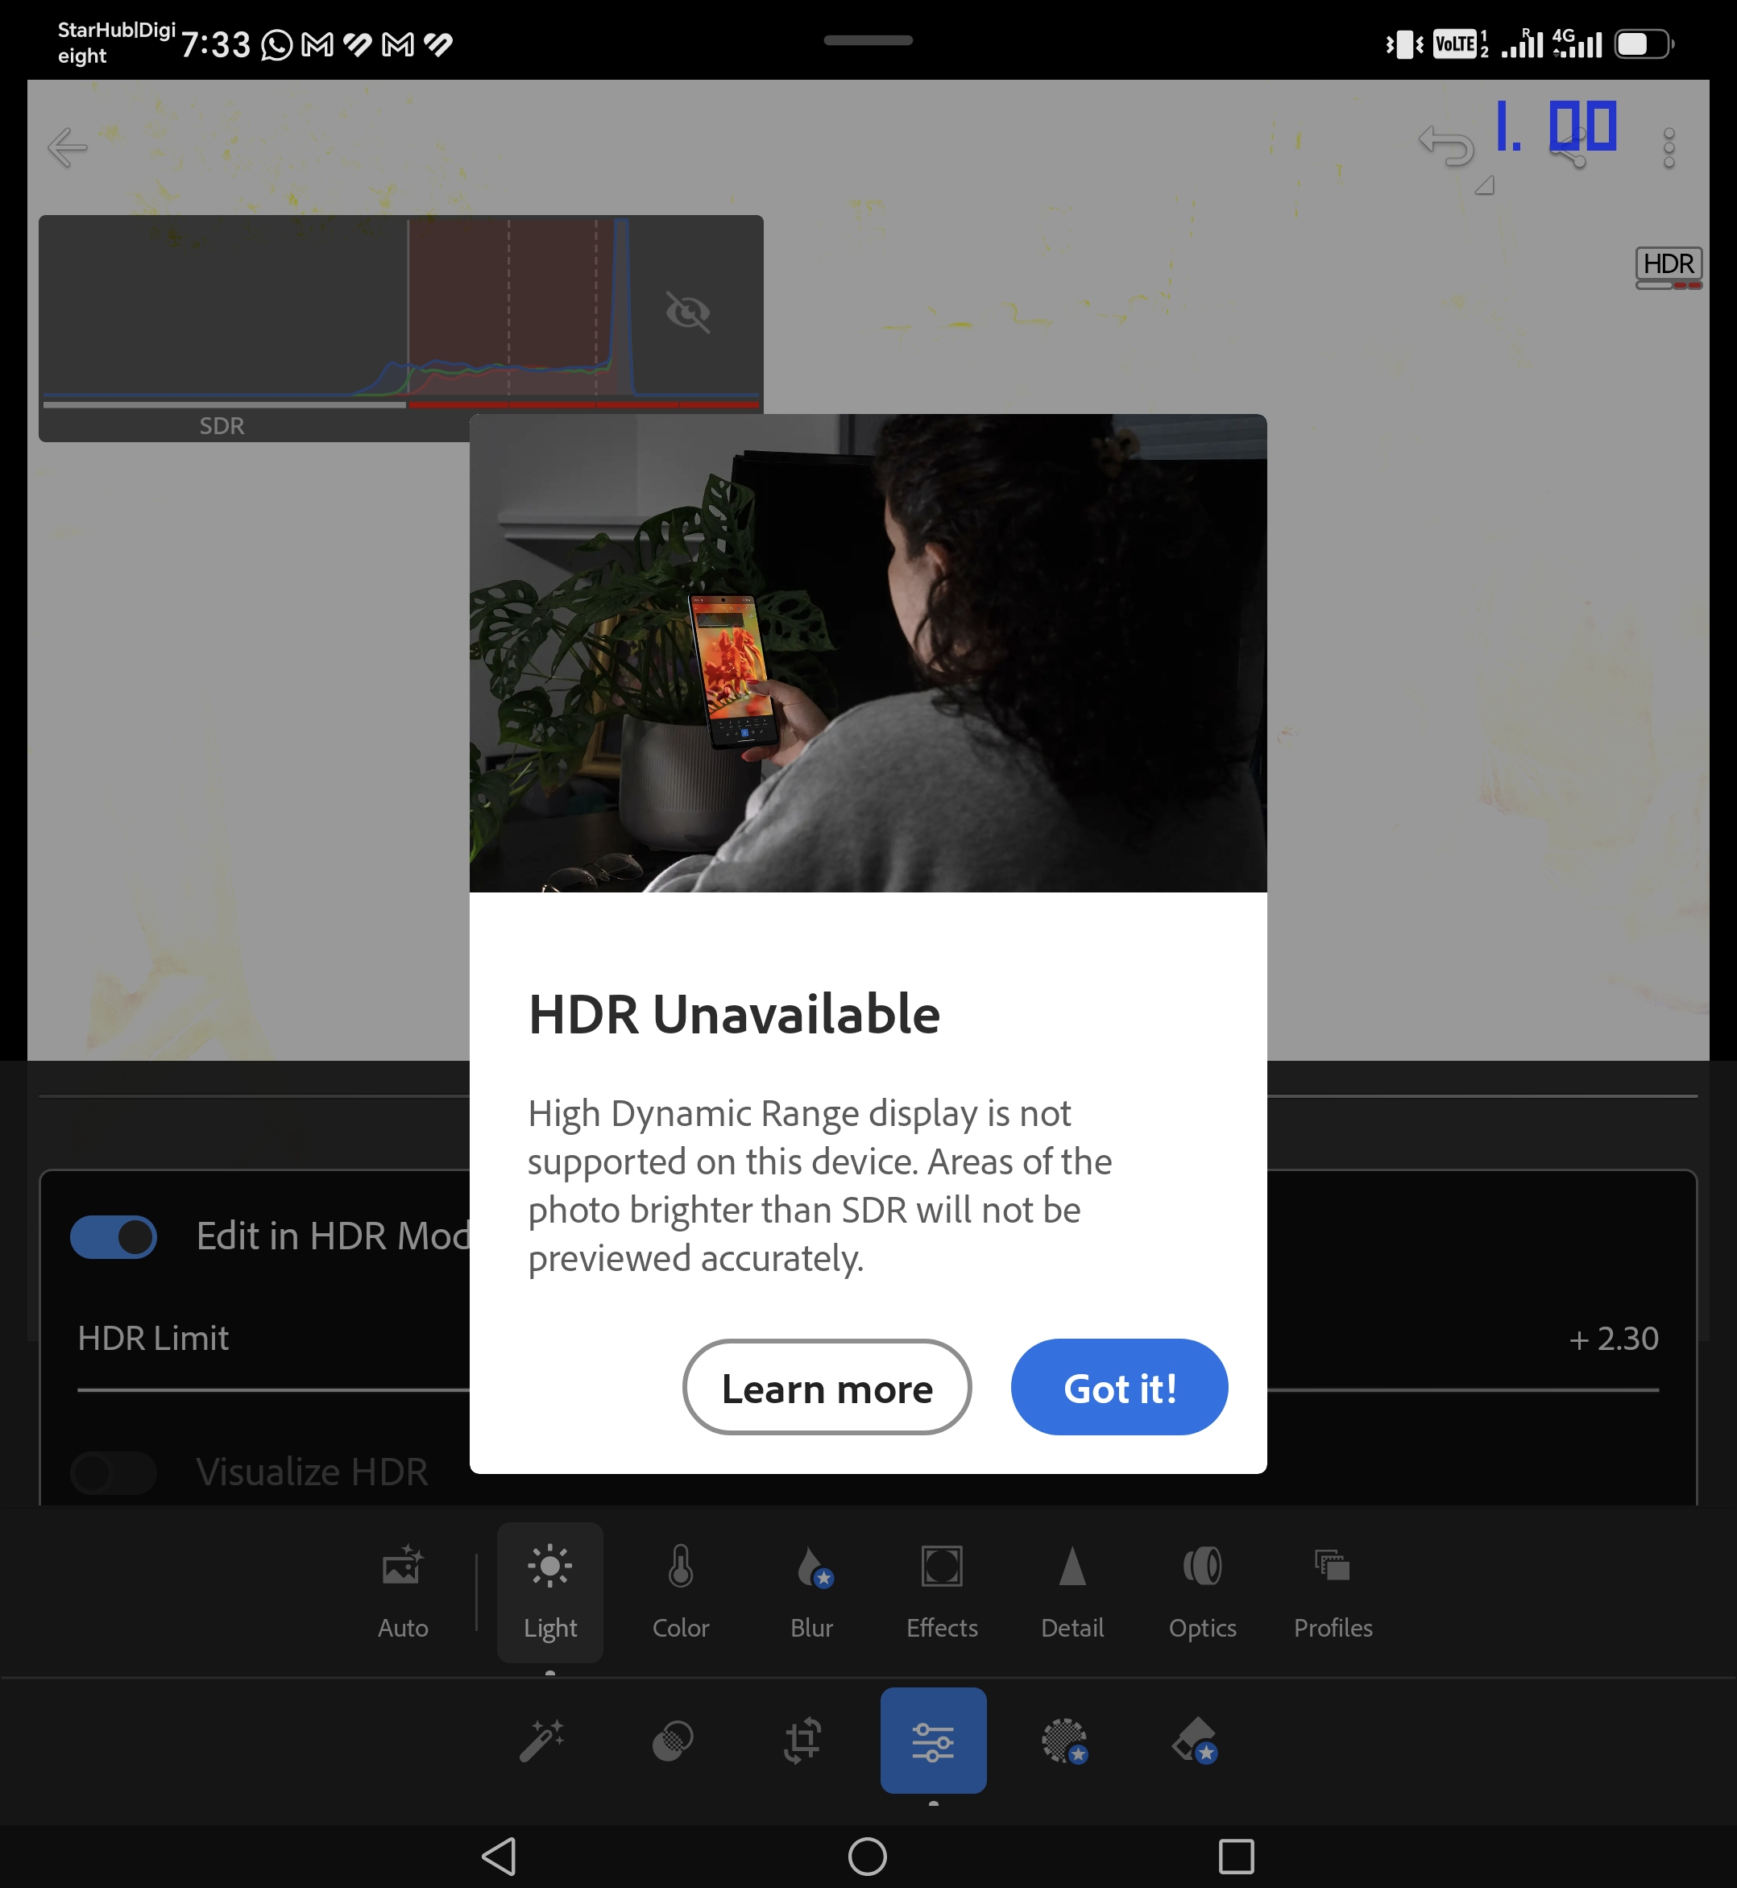Viewport: 1737px width, 1888px height.
Task: Tap the Android back navigation button
Action: 500,1856
